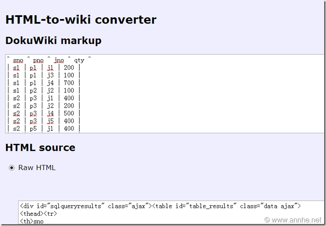Viewport: 326px width, 226px height.
Task: Click the markup row "s2 p3 j2 200"
Action: [x=44, y=105]
